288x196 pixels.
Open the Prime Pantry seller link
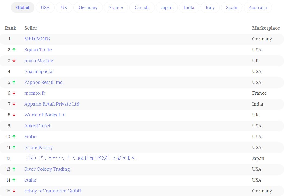pyautogui.click(x=39, y=147)
